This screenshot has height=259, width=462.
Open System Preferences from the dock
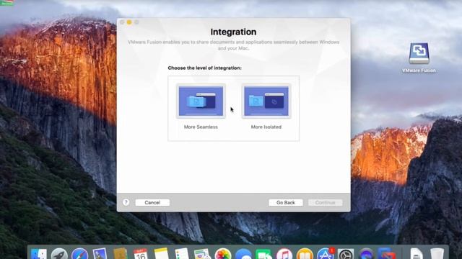346,254
